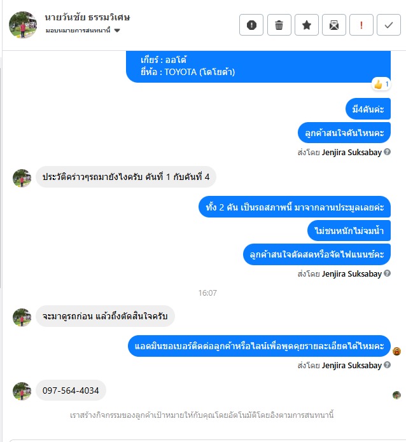The height and width of the screenshot is (442, 406).
Task: Click customer avatar beside ประวัติคร่าวๆ message
Action: [22, 178]
